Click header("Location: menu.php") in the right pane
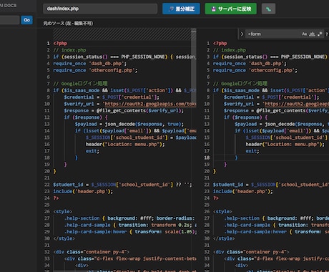This screenshot has height=272, width=329. click(285, 145)
